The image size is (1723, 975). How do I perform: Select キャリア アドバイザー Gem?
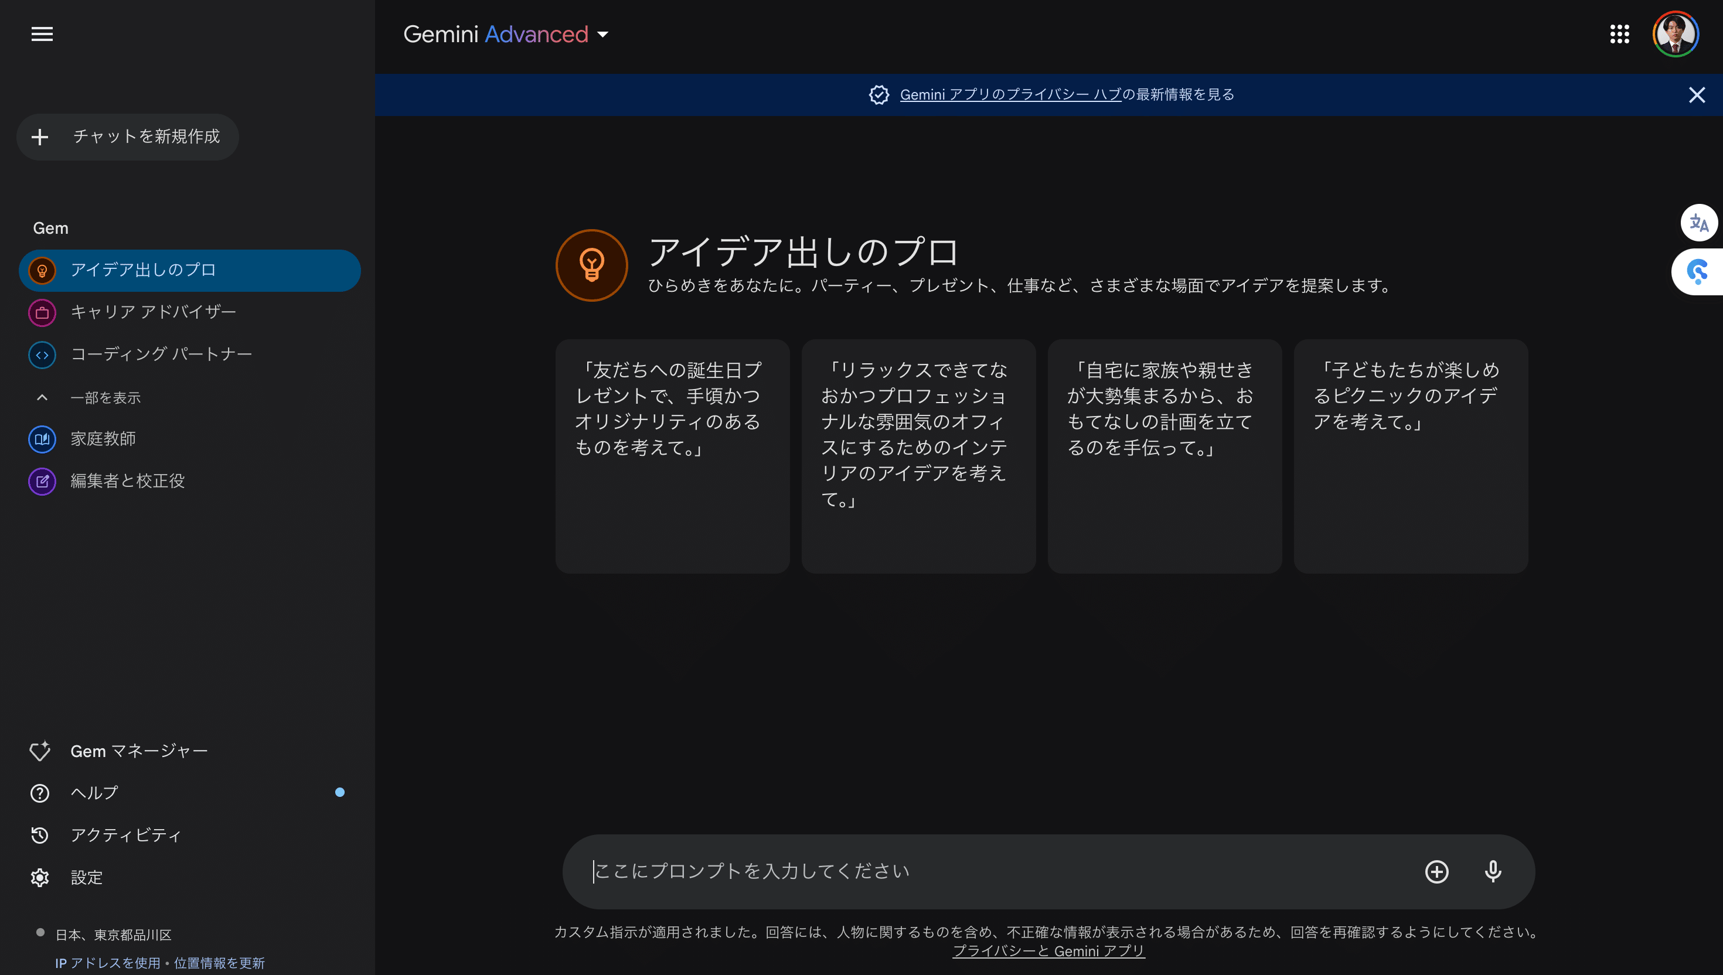[x=153, y=312]
